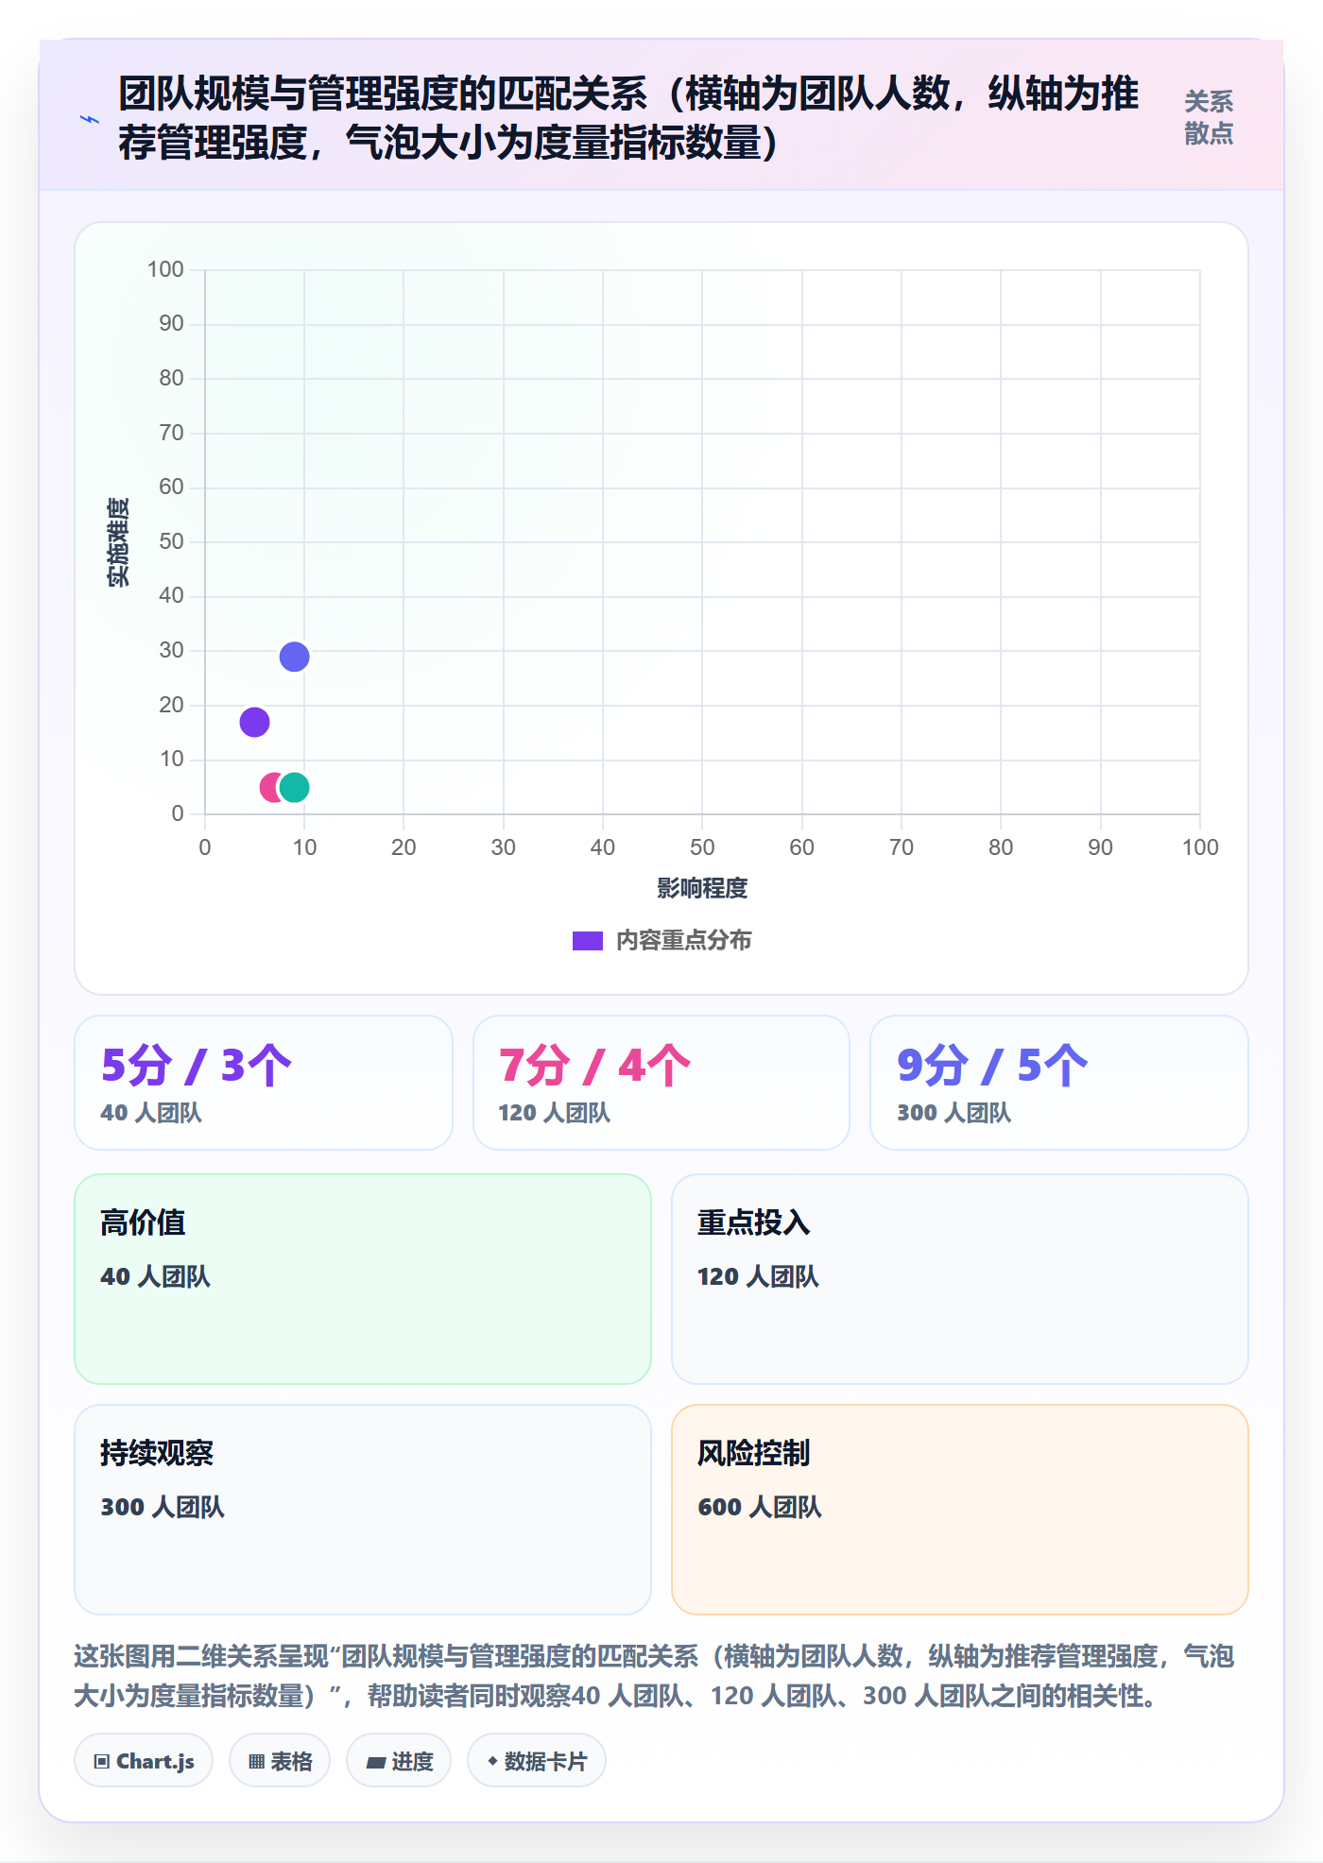The image size is (1323, 1863).
Task: Click the 内容重点分布 legend label
Action: click(683, 941)
